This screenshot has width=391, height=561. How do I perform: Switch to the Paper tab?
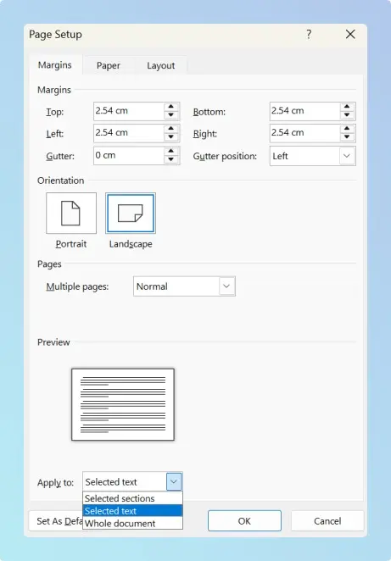108,65
